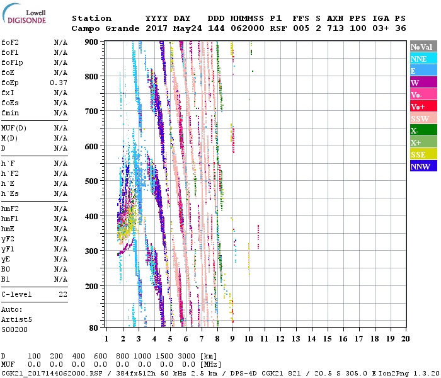Viewport: 441px width, 378px height.
Task: Click the P1 value RSF
Action: tap(278, 28)
